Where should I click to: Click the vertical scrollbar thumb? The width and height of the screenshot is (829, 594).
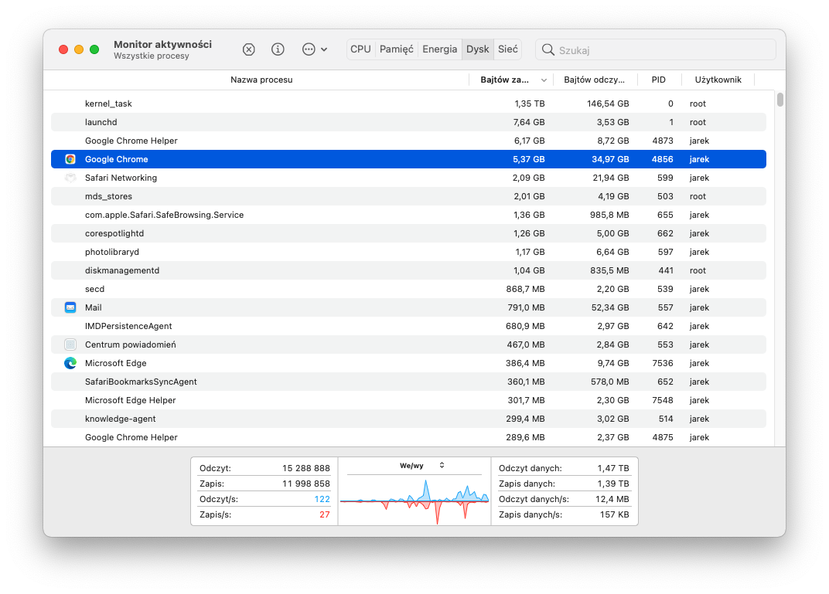(780, 100)
